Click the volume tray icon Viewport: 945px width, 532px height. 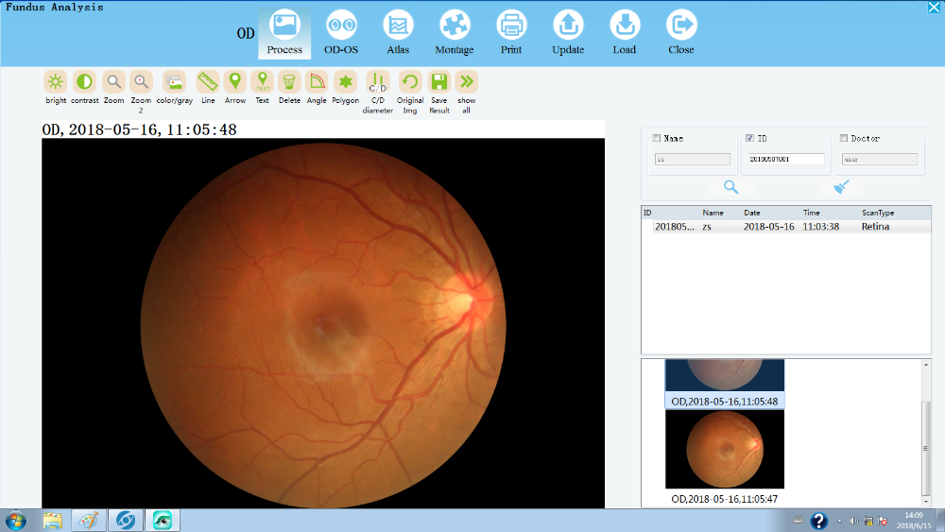coord(854,521)
